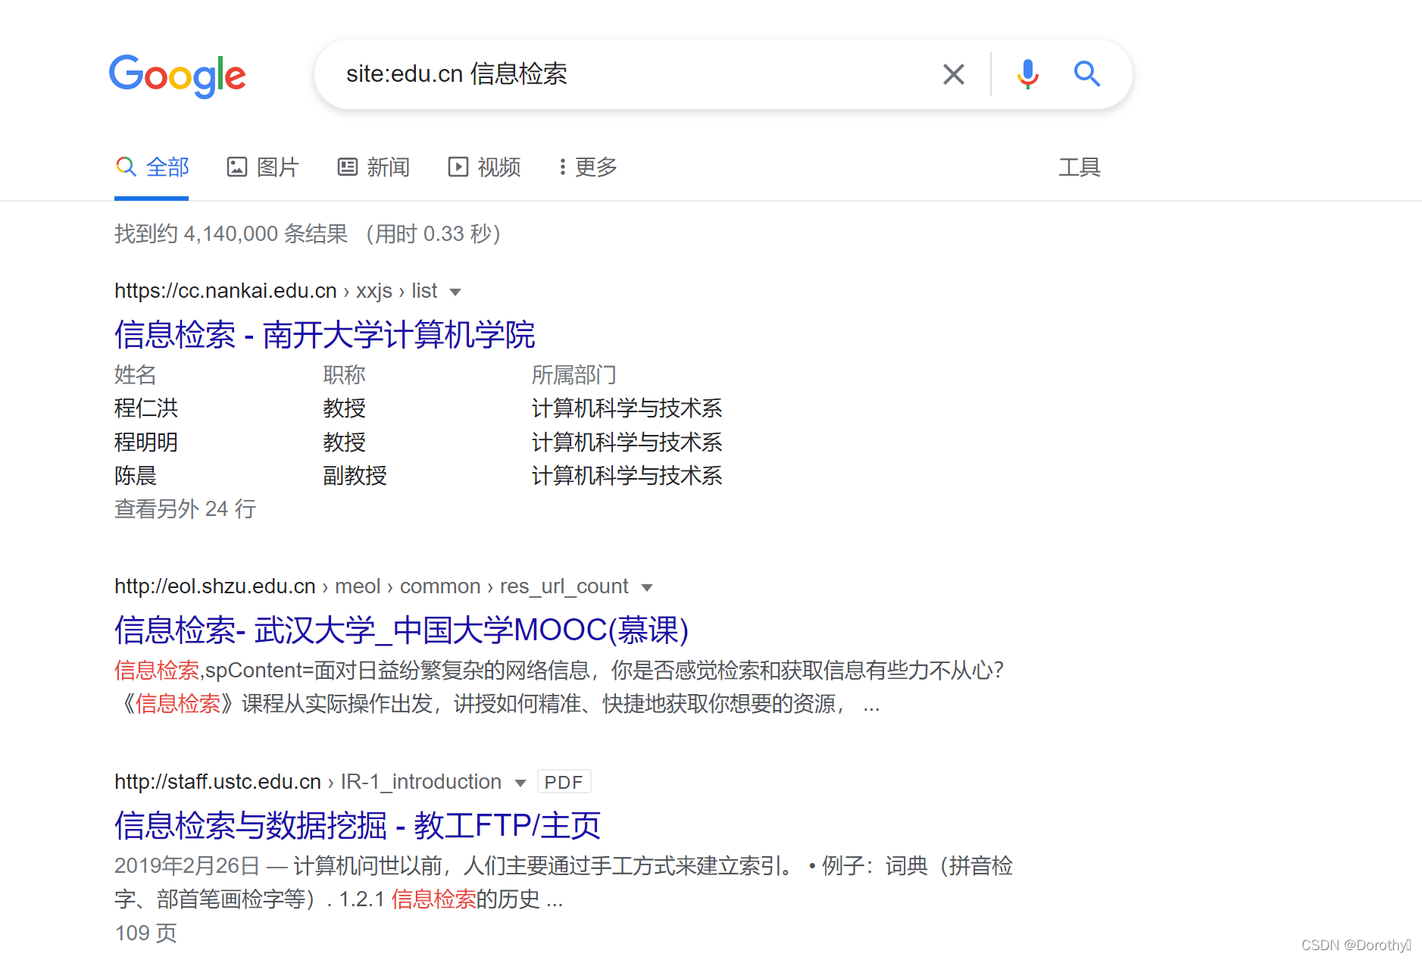This screenshot has width=1422, height=960.
Task: Click the Google logo
Action: tap(177, 75)
